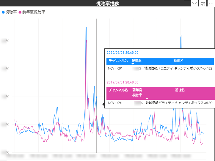
Task: Select the 前年度視聴率 legend label
Action: click(34, 12)
